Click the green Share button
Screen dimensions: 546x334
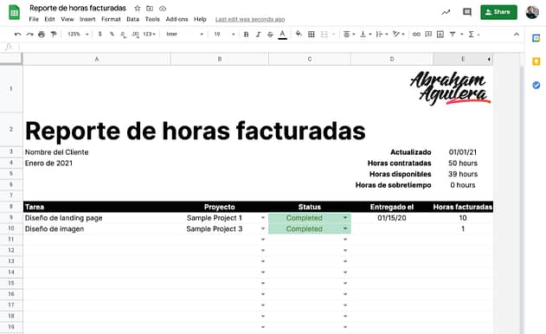[498, 12]
